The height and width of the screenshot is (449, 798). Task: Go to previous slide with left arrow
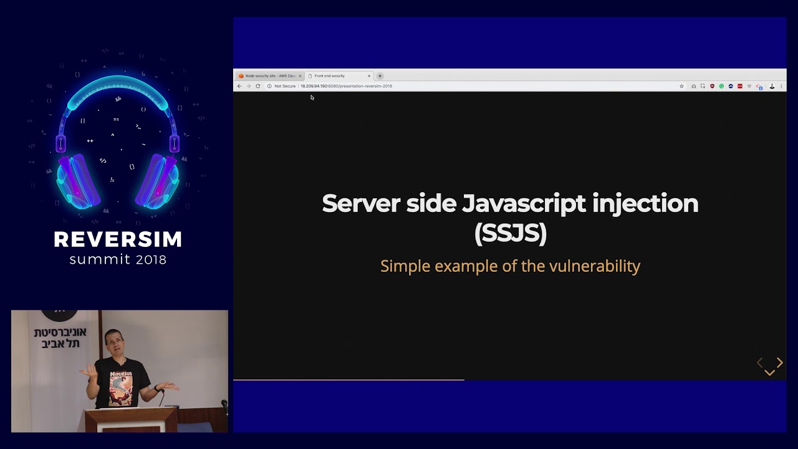coord(759,362)
